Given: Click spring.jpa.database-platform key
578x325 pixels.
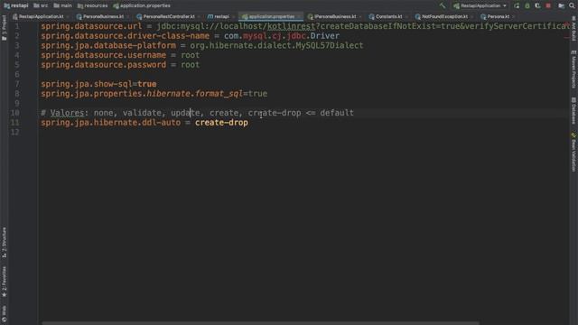Looking at the screenshot, I should 108,45.
